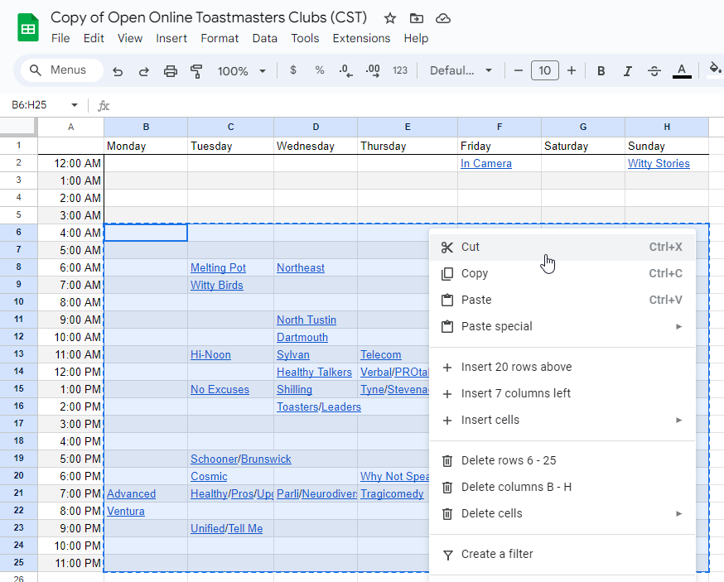The image size is (724, 582).
Task: Select Create a filter option
Action: click(562, 555)
